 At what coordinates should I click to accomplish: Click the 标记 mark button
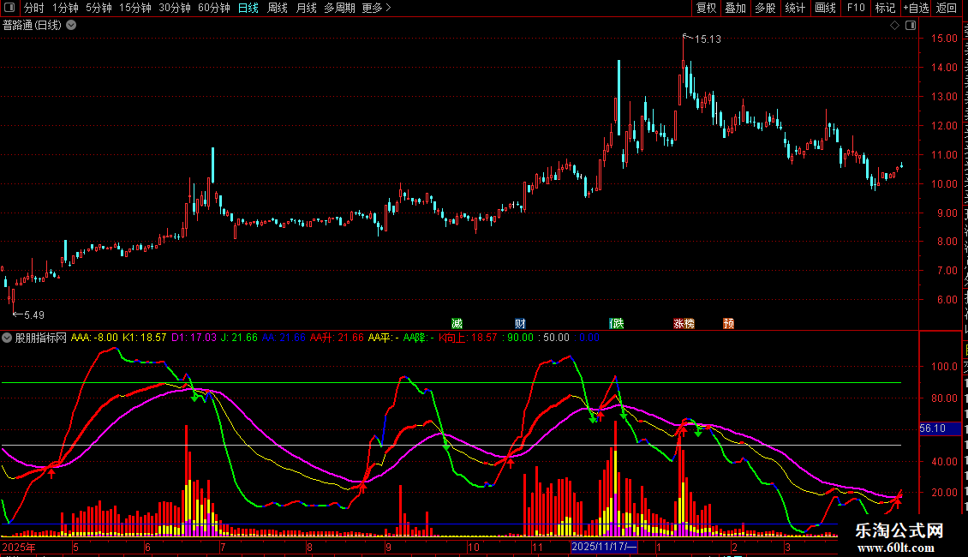point(885,8)
